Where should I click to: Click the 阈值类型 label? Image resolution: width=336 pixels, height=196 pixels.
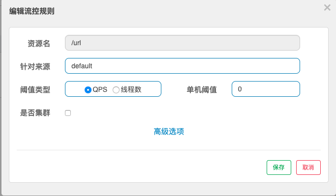click(x=35, y=90)
